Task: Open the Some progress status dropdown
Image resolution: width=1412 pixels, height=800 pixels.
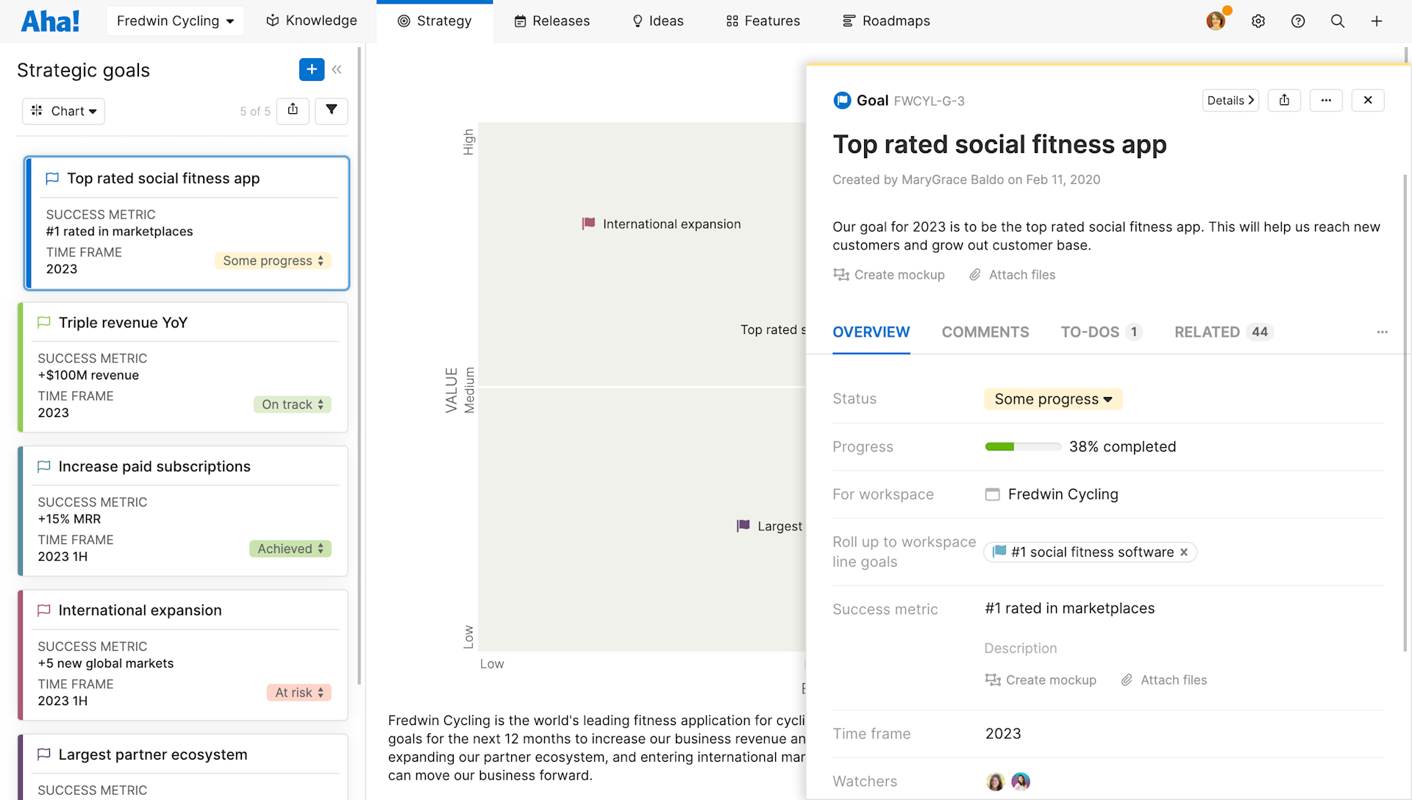Action: [x=1052, y=399]
